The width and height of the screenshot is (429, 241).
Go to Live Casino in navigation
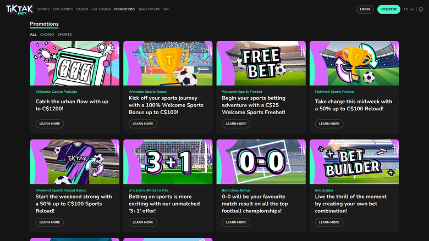click(x=101, y=9)
